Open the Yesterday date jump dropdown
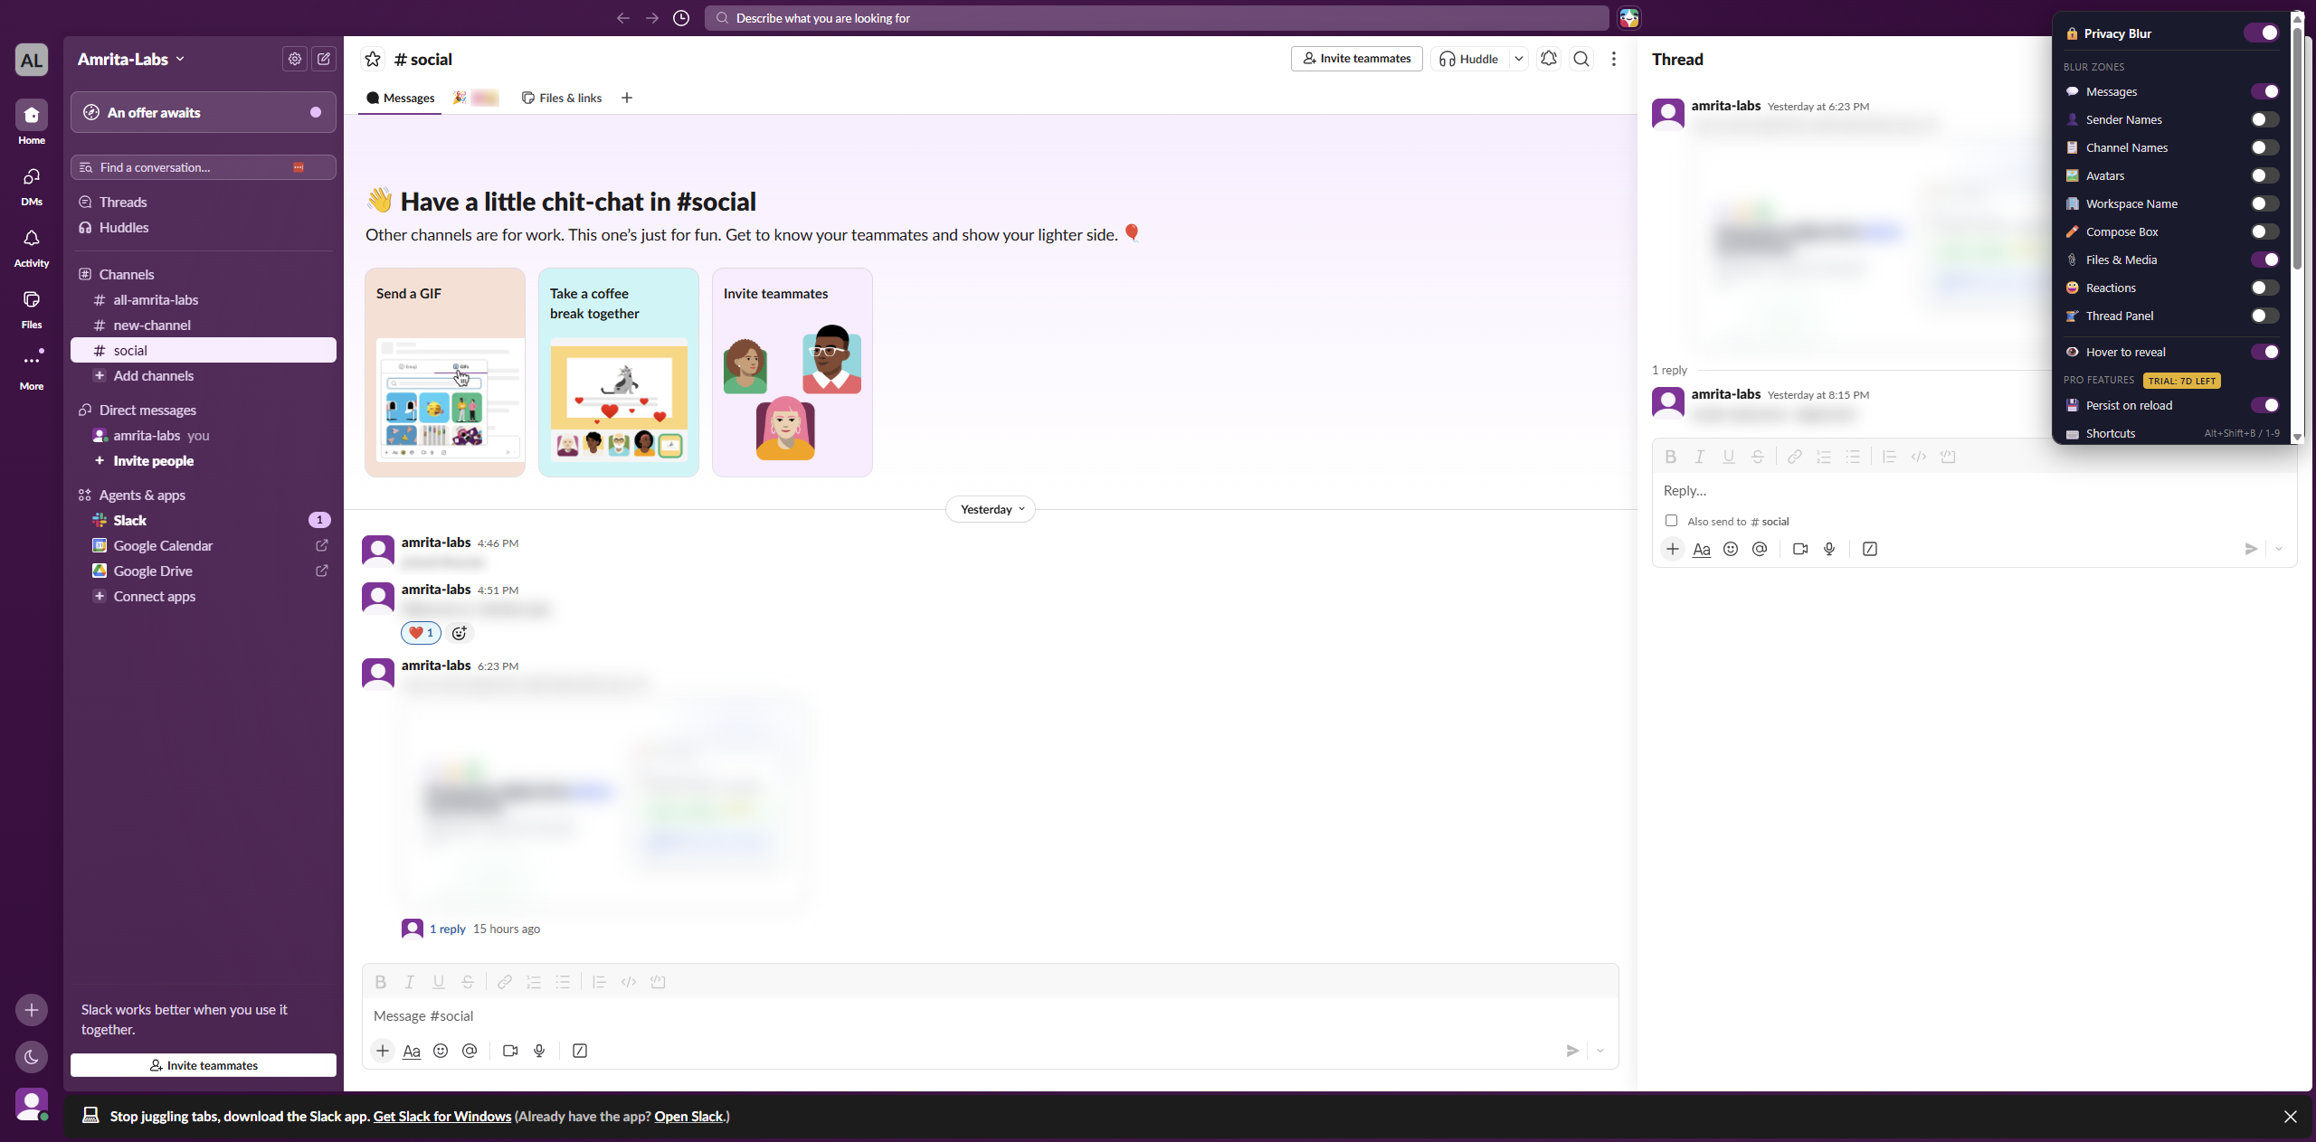Image resolution: width=2316 pixels, height=1142 pixels. 991,509
